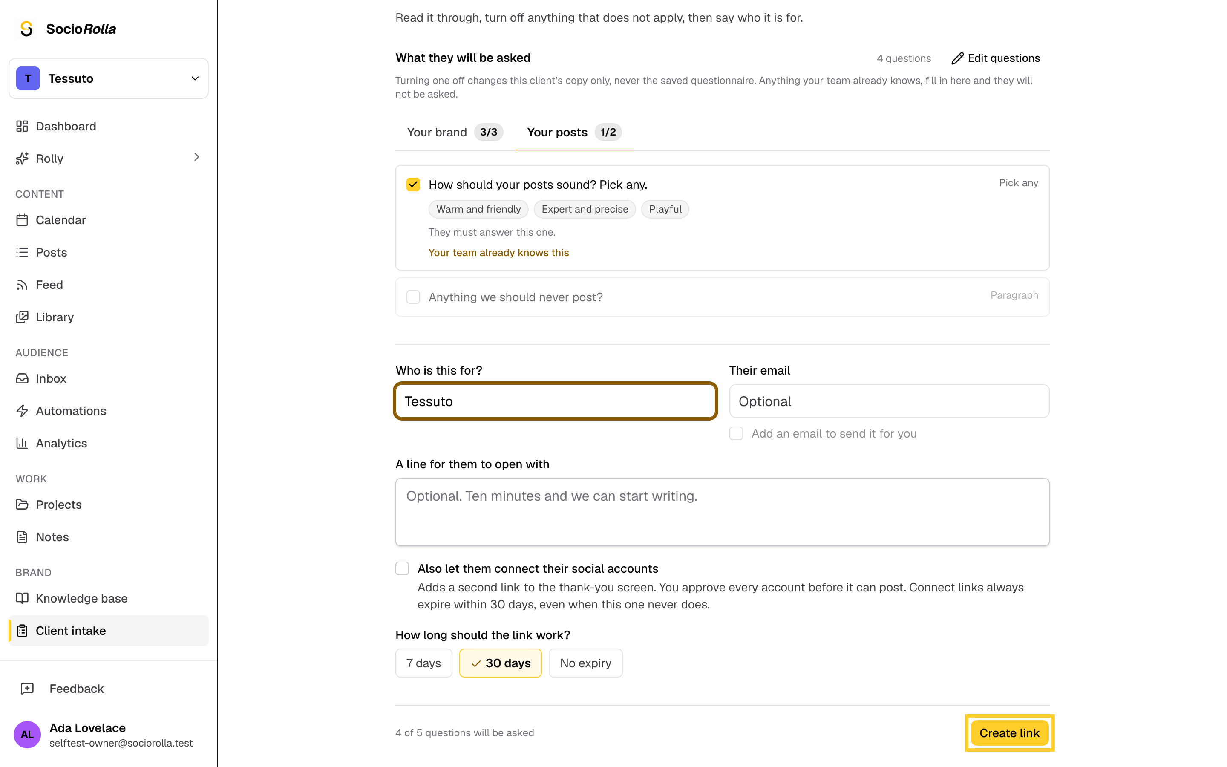Click the SocioRolla logo icon

26,29
